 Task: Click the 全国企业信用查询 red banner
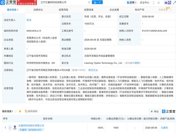coord(27,4)
